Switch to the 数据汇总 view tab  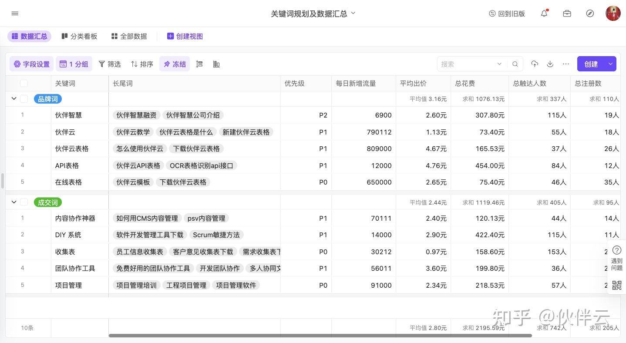tap(29, 36)
